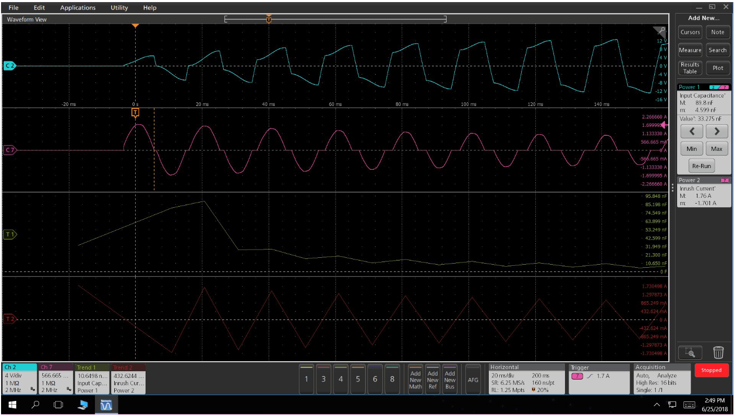
Task: Click the Trend 1 badge for Input Capacitance
Action: tap(91, 380)
